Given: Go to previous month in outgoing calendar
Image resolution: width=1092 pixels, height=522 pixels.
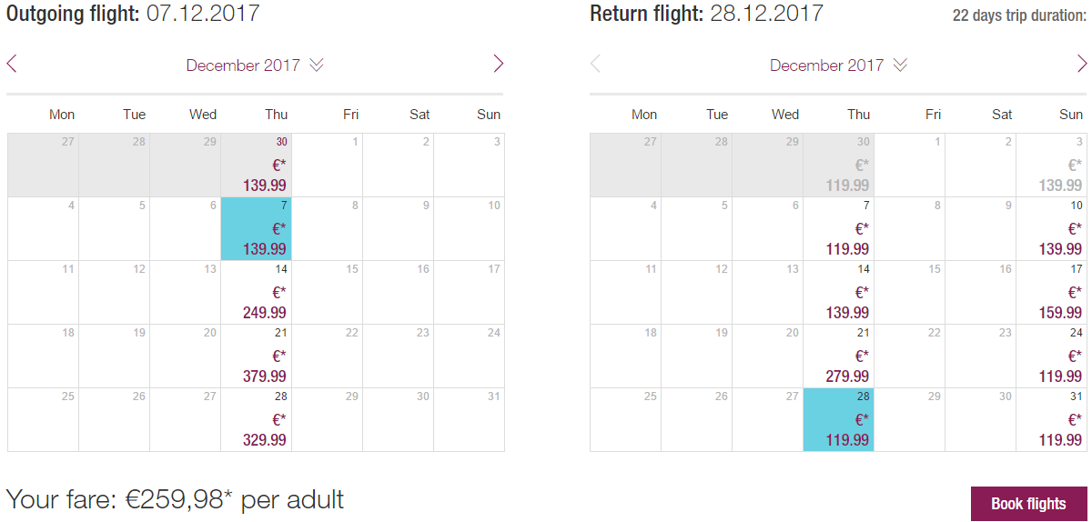Looking at the screenshot, I should 12,64.
